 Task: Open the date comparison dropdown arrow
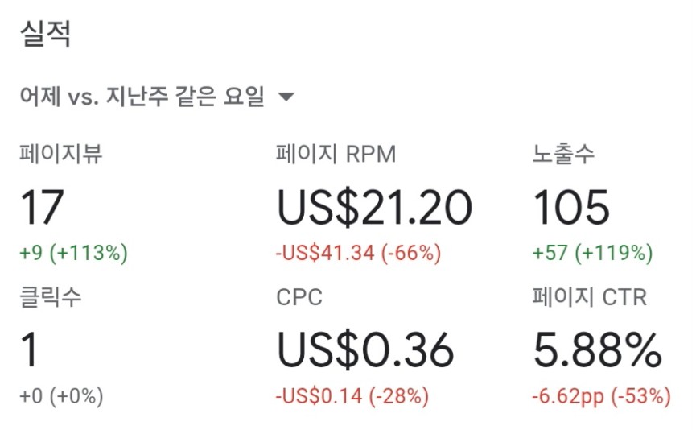(286, 97)
